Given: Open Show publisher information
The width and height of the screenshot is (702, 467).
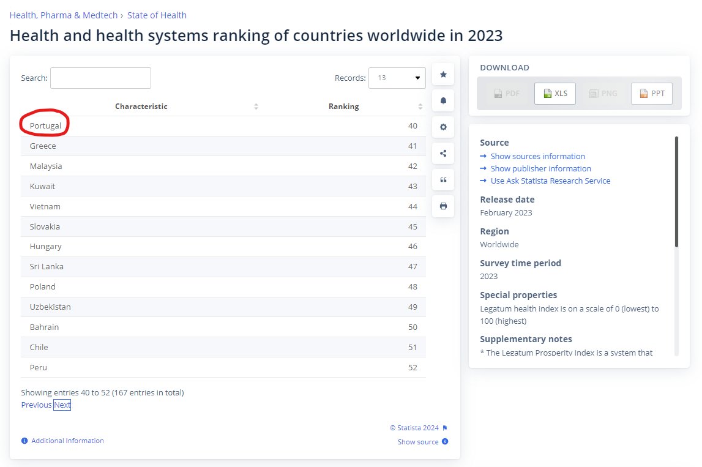Looking at the screenshot, I should coord(540,168).
